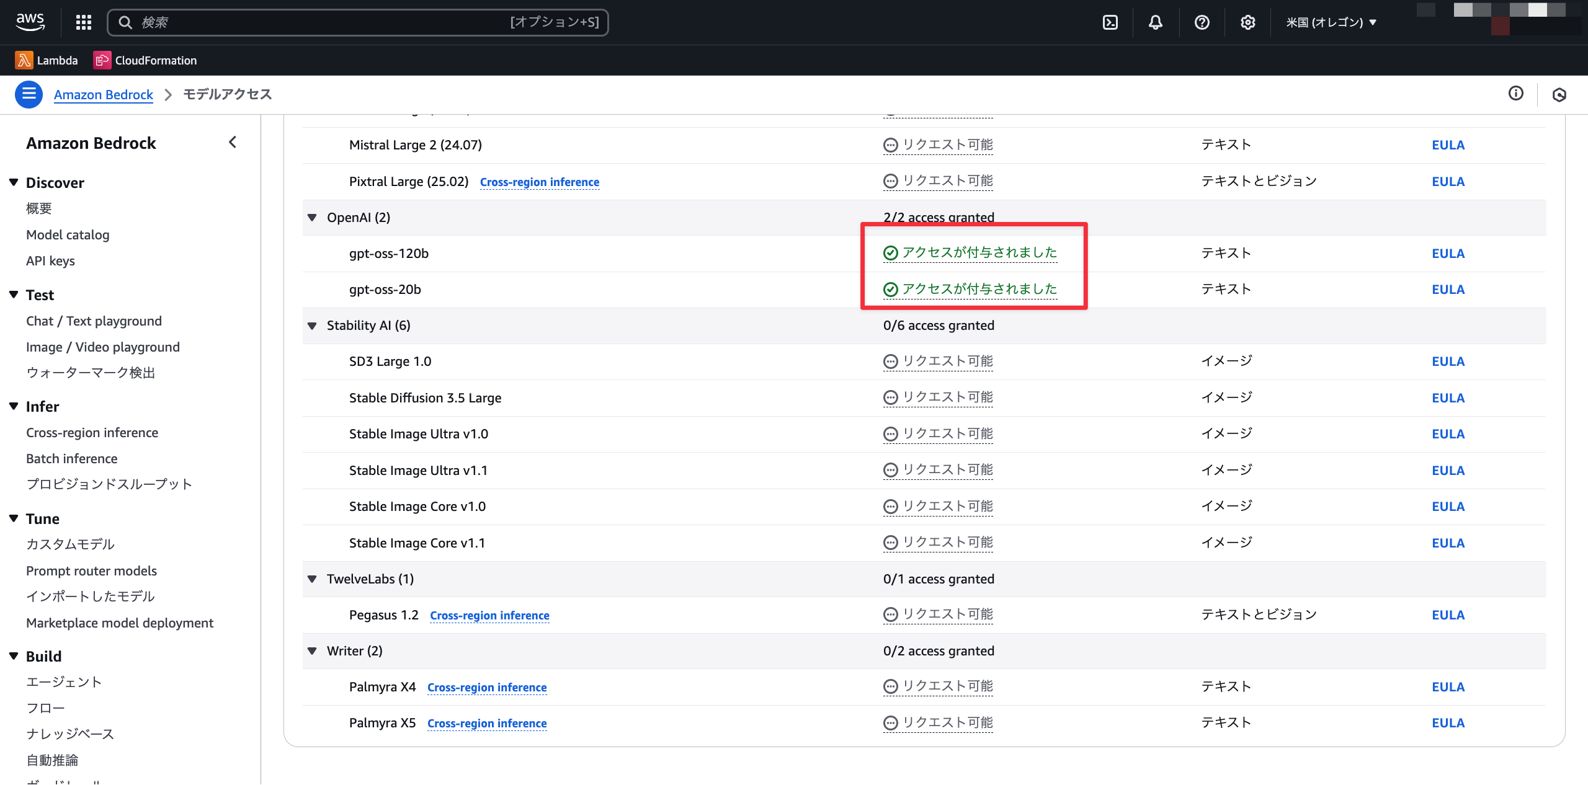Open ウォーターマーク検出 in sidebar

91,373
